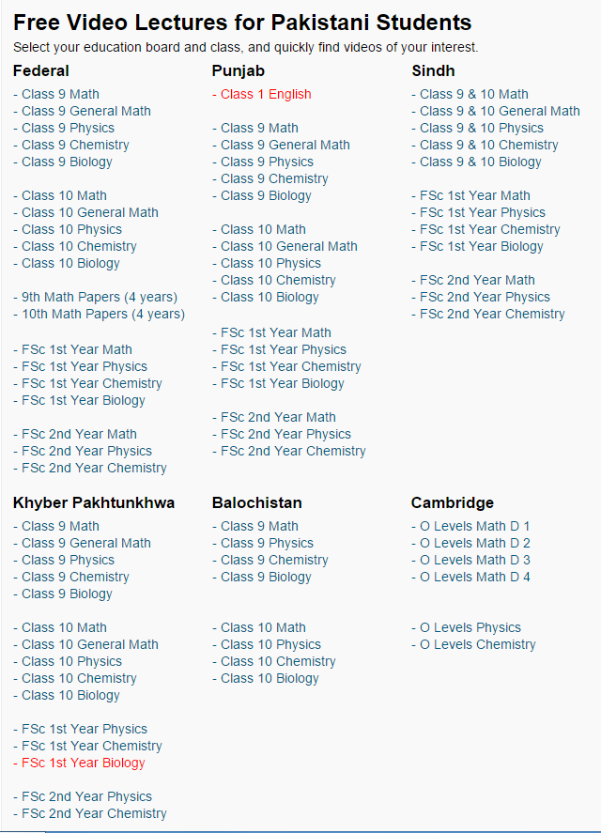
Task: Open 10th Math Papers (4 years)
Action: [x=103, y=314]
